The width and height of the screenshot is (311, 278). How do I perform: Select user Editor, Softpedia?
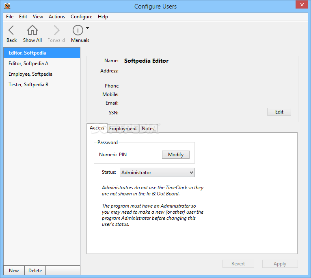point(42,53)
